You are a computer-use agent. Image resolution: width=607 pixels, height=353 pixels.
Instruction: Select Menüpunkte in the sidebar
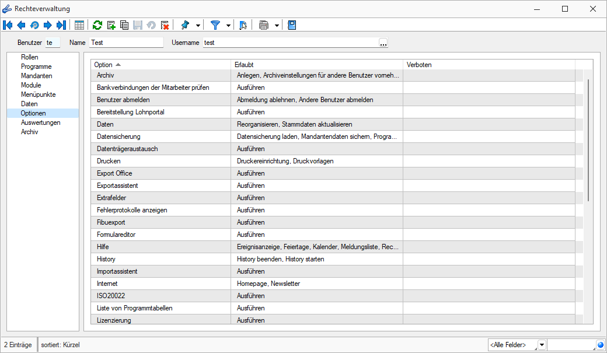39,94
